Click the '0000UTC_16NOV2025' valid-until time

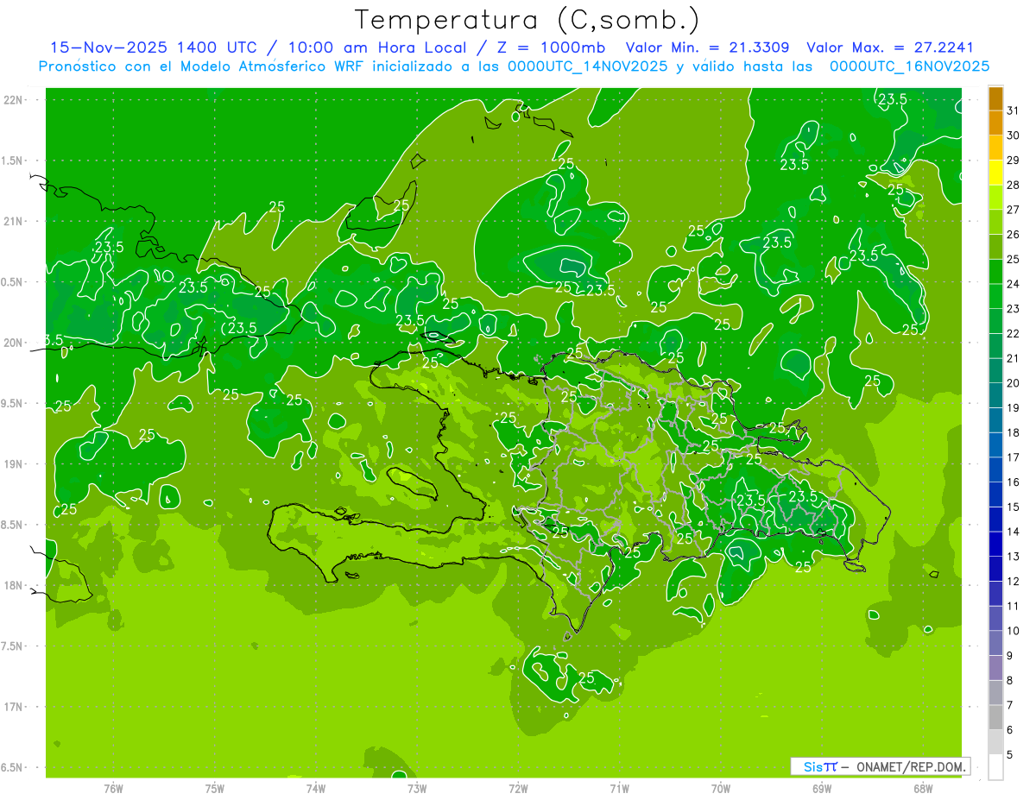click(909, 66)
